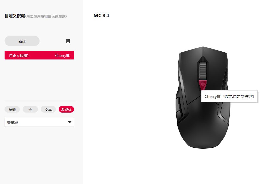
Task: Click the 新建 new button
Action: (22, 41)
